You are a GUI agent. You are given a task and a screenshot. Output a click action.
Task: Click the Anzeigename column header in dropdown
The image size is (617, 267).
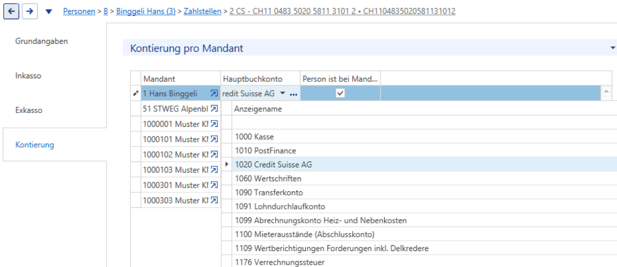click(424, 109)
